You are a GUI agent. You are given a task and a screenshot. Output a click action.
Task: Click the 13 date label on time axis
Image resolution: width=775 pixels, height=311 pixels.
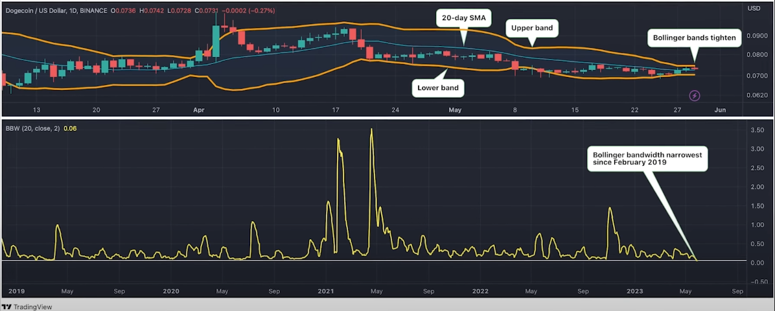tap(36, 109)
